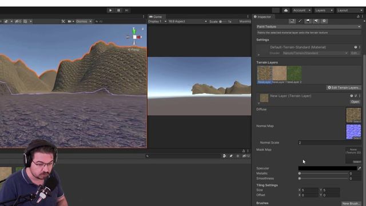Screen dimensions: 366x206
Task: Click the Scene orientation gizmo center cube
Action: (x=135, y=37)
